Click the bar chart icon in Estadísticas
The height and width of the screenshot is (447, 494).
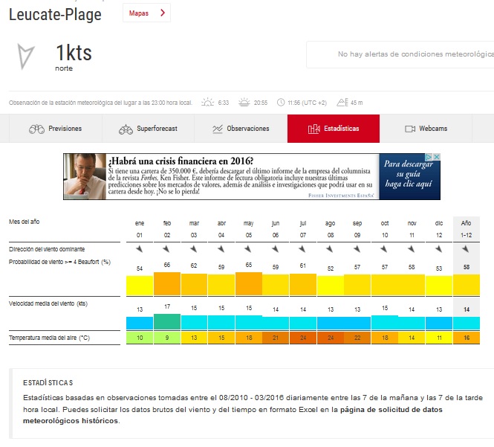(x=313, y=129)
